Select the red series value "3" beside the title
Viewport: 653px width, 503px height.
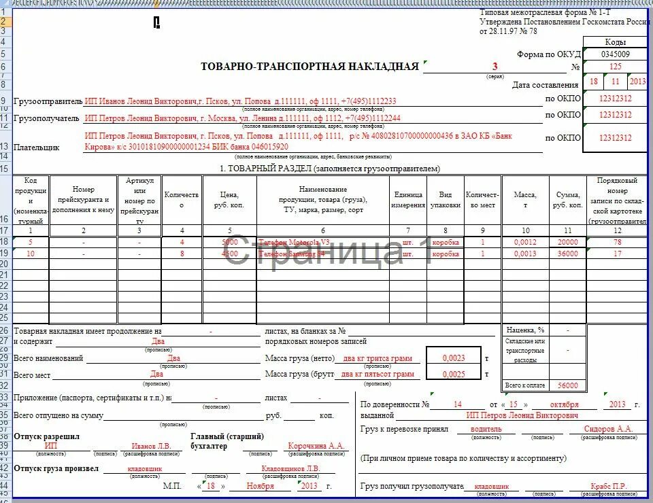495,66
